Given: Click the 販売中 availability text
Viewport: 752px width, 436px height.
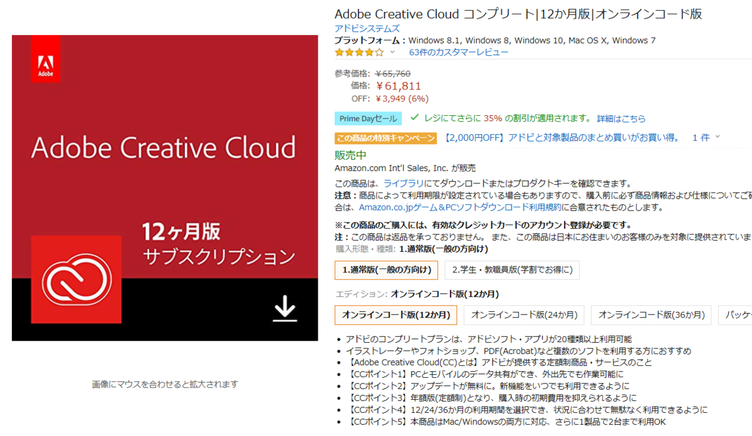Looking at the screenshot, I should point(351,155).
